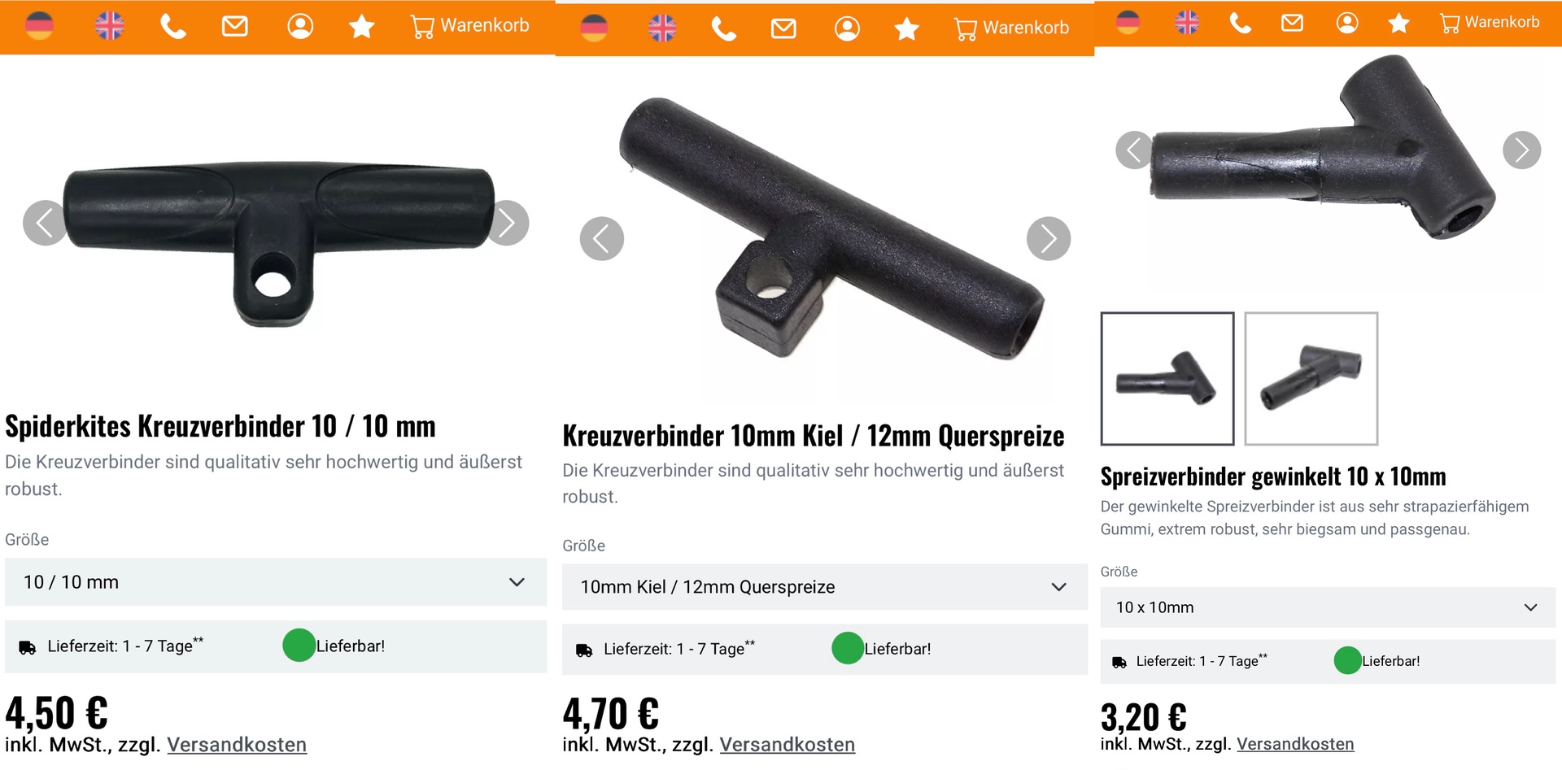Click the phone icon in the left panel header
The image size is (1562, 770).
[172, 27]
